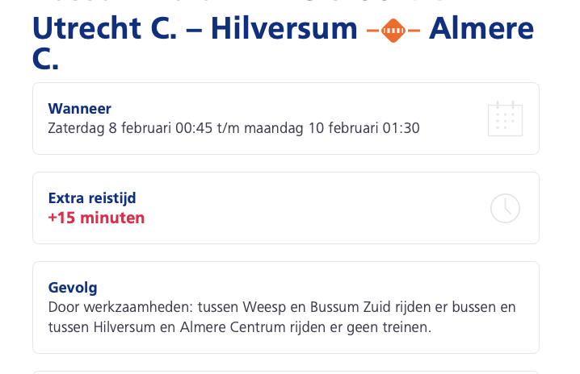The image size is (580, 374).
Task: Click Bussum Zuid in the Gevolg description
Action: [x=351, y=307]
